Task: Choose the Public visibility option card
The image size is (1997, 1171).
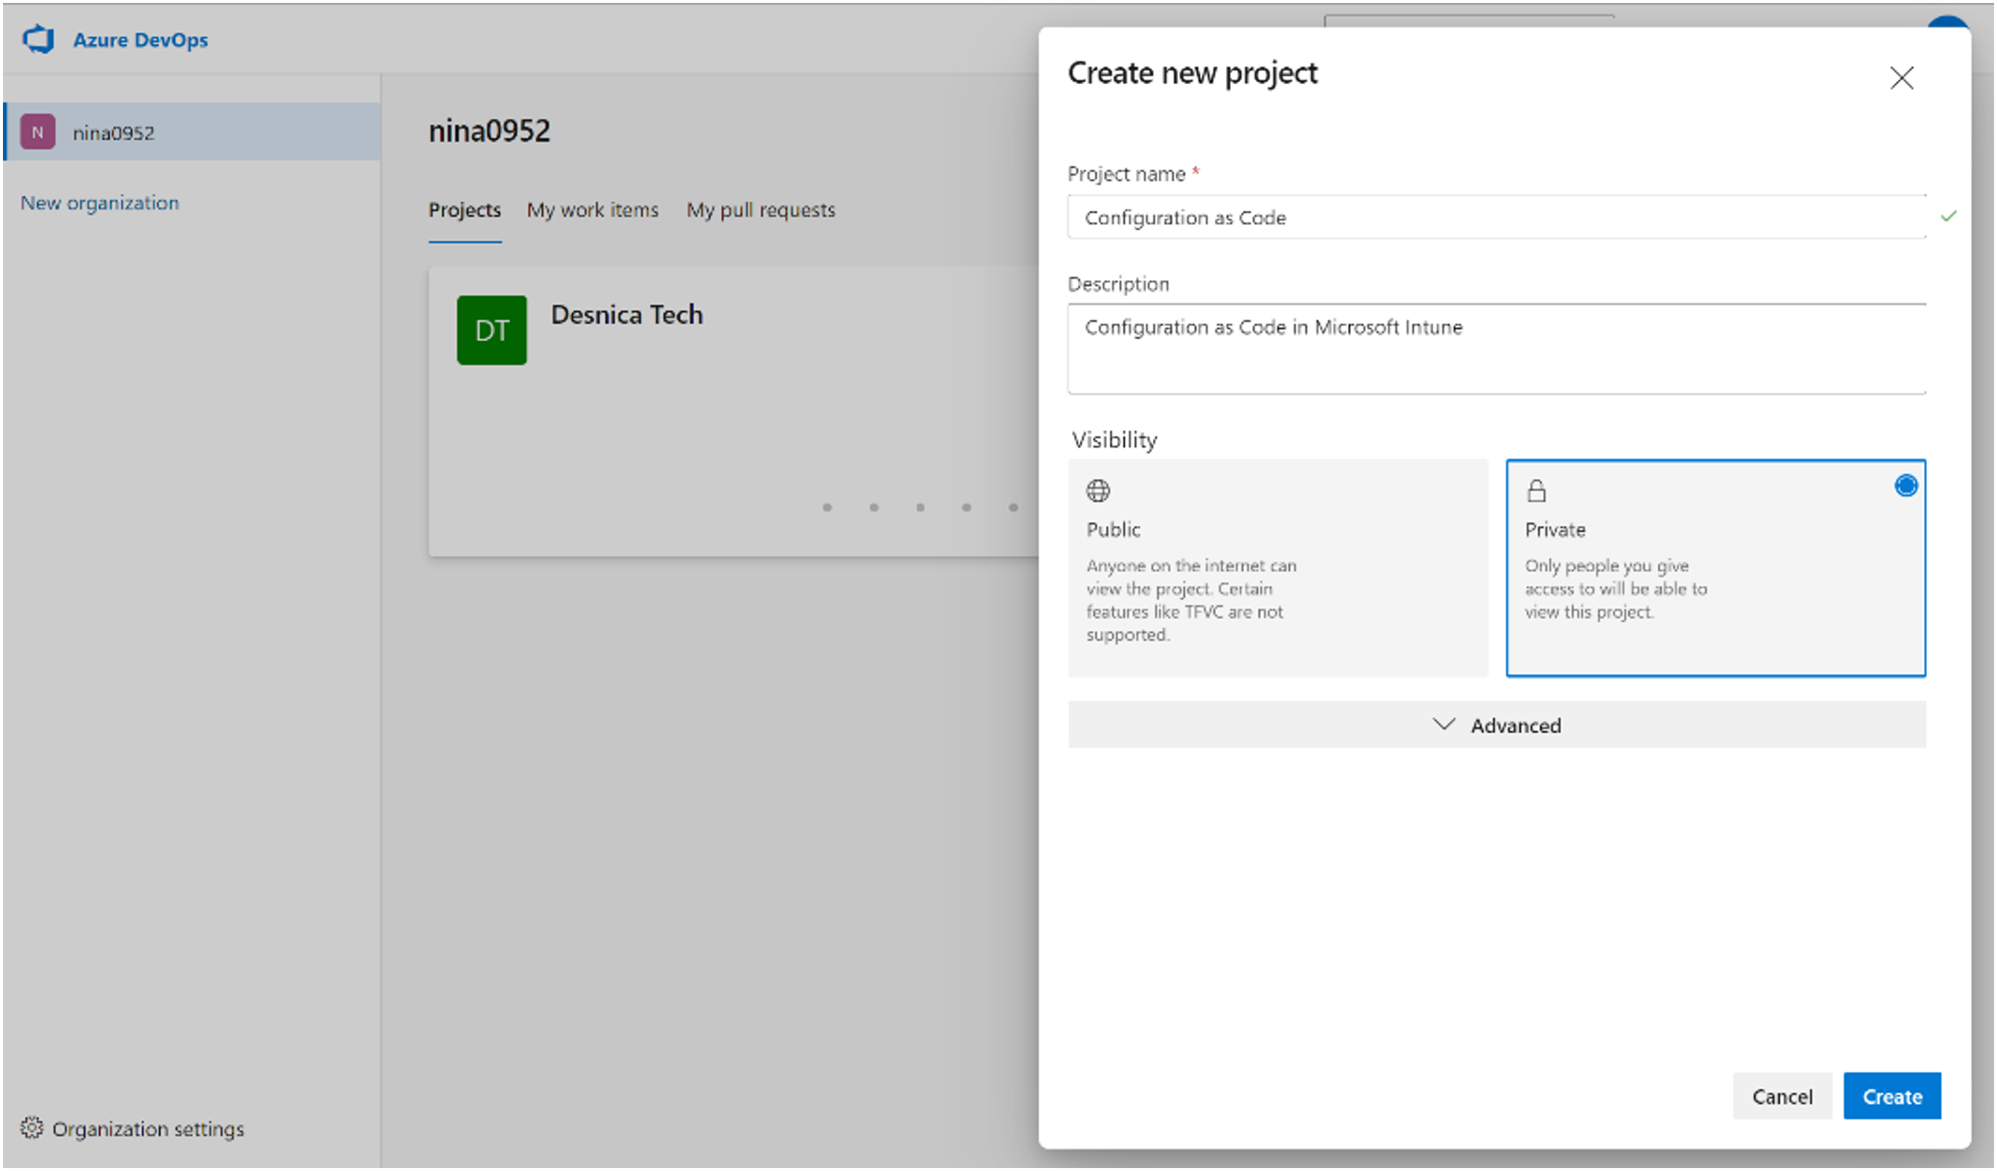Action: click(1277, 568)
